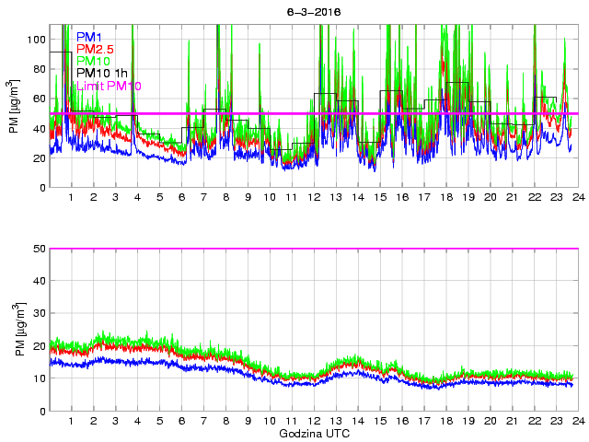Click the Godzina UTC x-axis label
Viewport: 589px width, 442px height.
[x=313, y=433]
